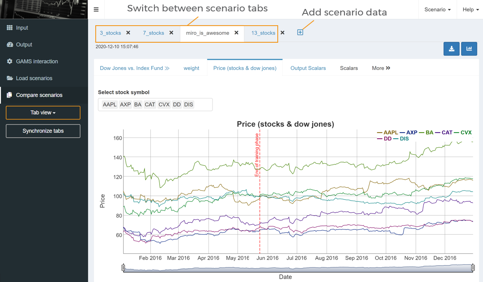The image size is (483, 282).
Task: Select the miro_is_awesome scenario tab
Action: point(207,33)
